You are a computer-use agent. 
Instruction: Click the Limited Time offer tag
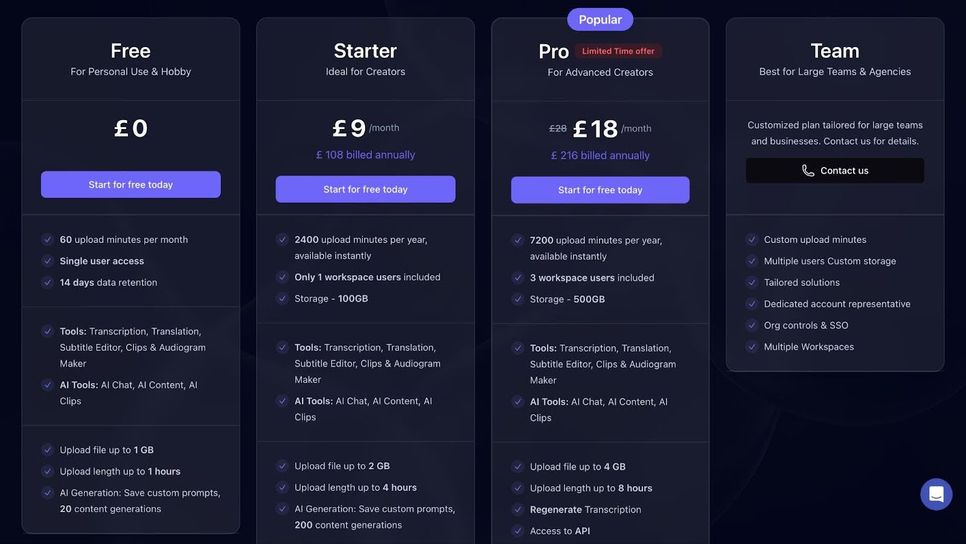coord(618,51)
